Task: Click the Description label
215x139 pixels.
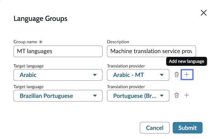Action: click(x=118, y=42)
